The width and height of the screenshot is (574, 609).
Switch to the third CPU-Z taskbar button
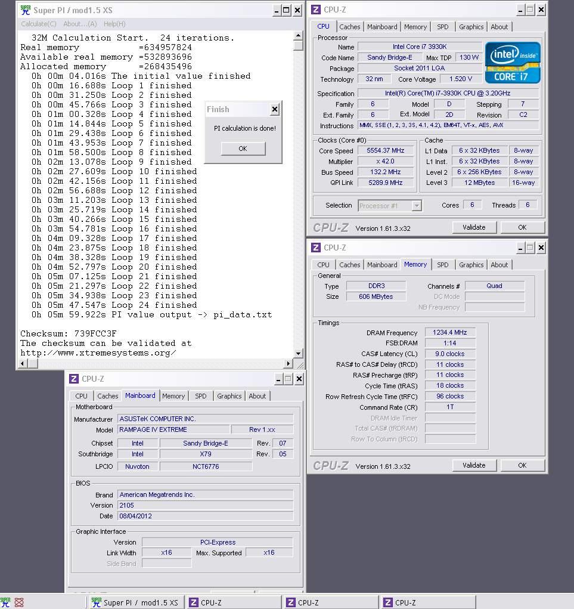[x=428, y=602]
